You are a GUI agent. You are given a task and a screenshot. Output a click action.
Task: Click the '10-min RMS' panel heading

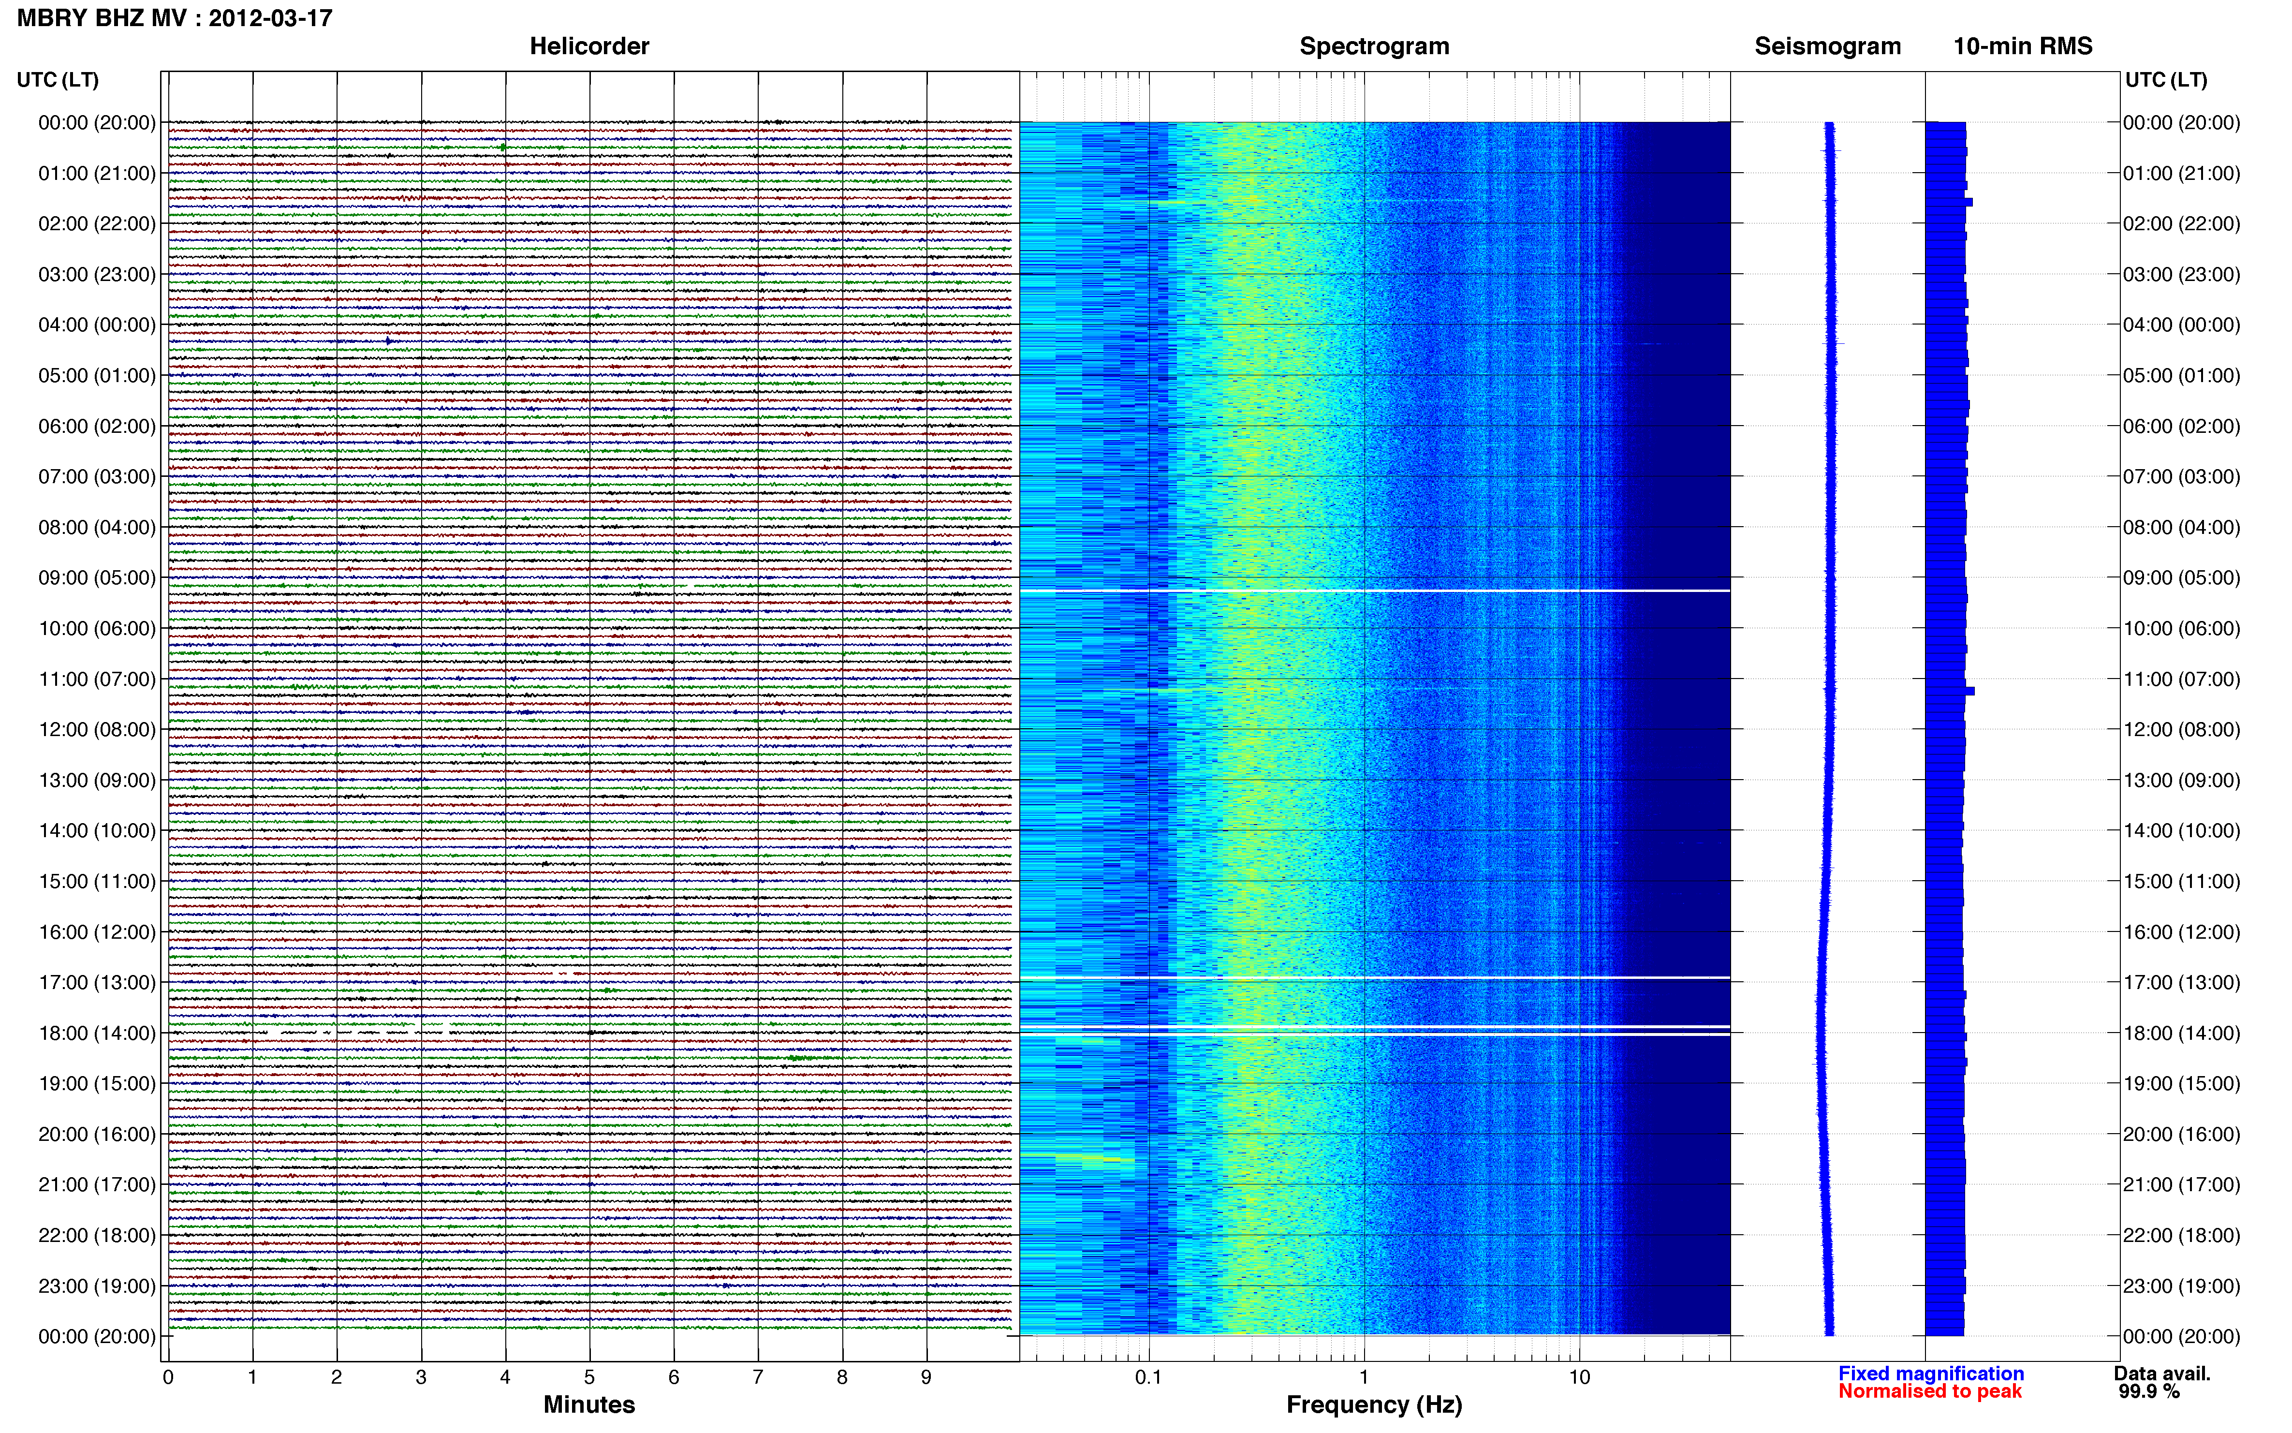click(2023, 46)
